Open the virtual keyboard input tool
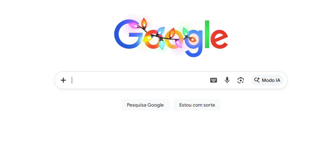 (x=213, y=80)
